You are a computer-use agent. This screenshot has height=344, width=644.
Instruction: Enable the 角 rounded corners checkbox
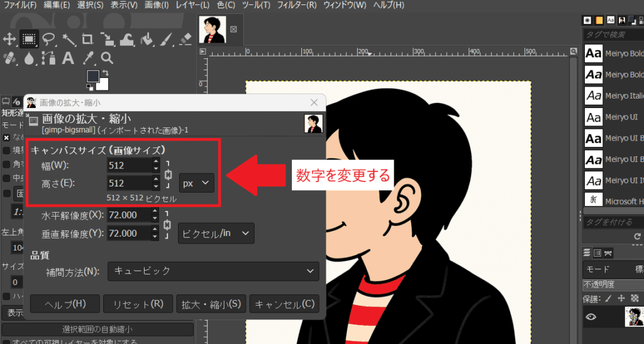pyautogui.click(x=6, y=164)
